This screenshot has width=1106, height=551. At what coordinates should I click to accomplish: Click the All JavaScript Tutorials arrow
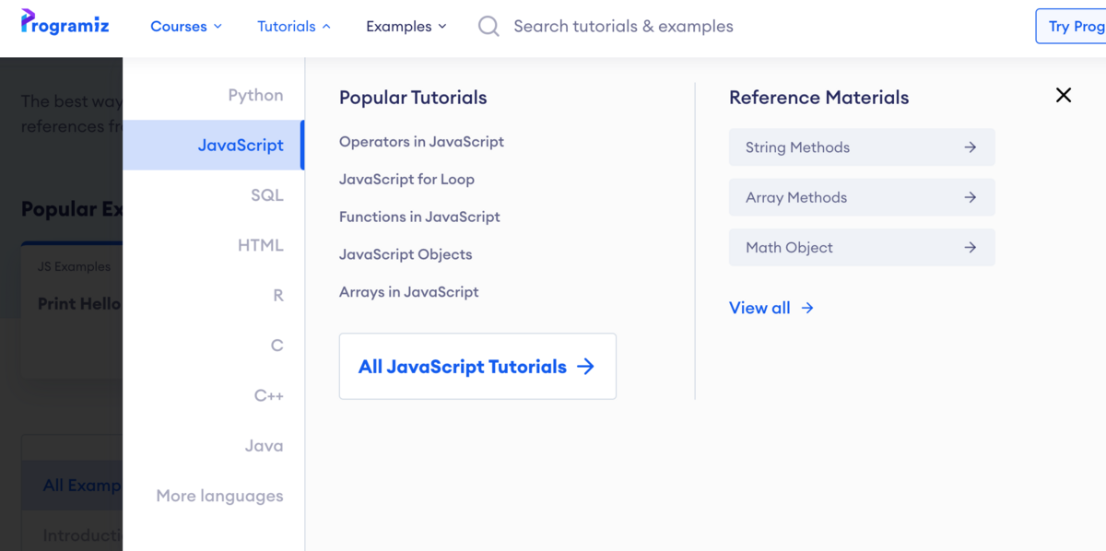585,367
